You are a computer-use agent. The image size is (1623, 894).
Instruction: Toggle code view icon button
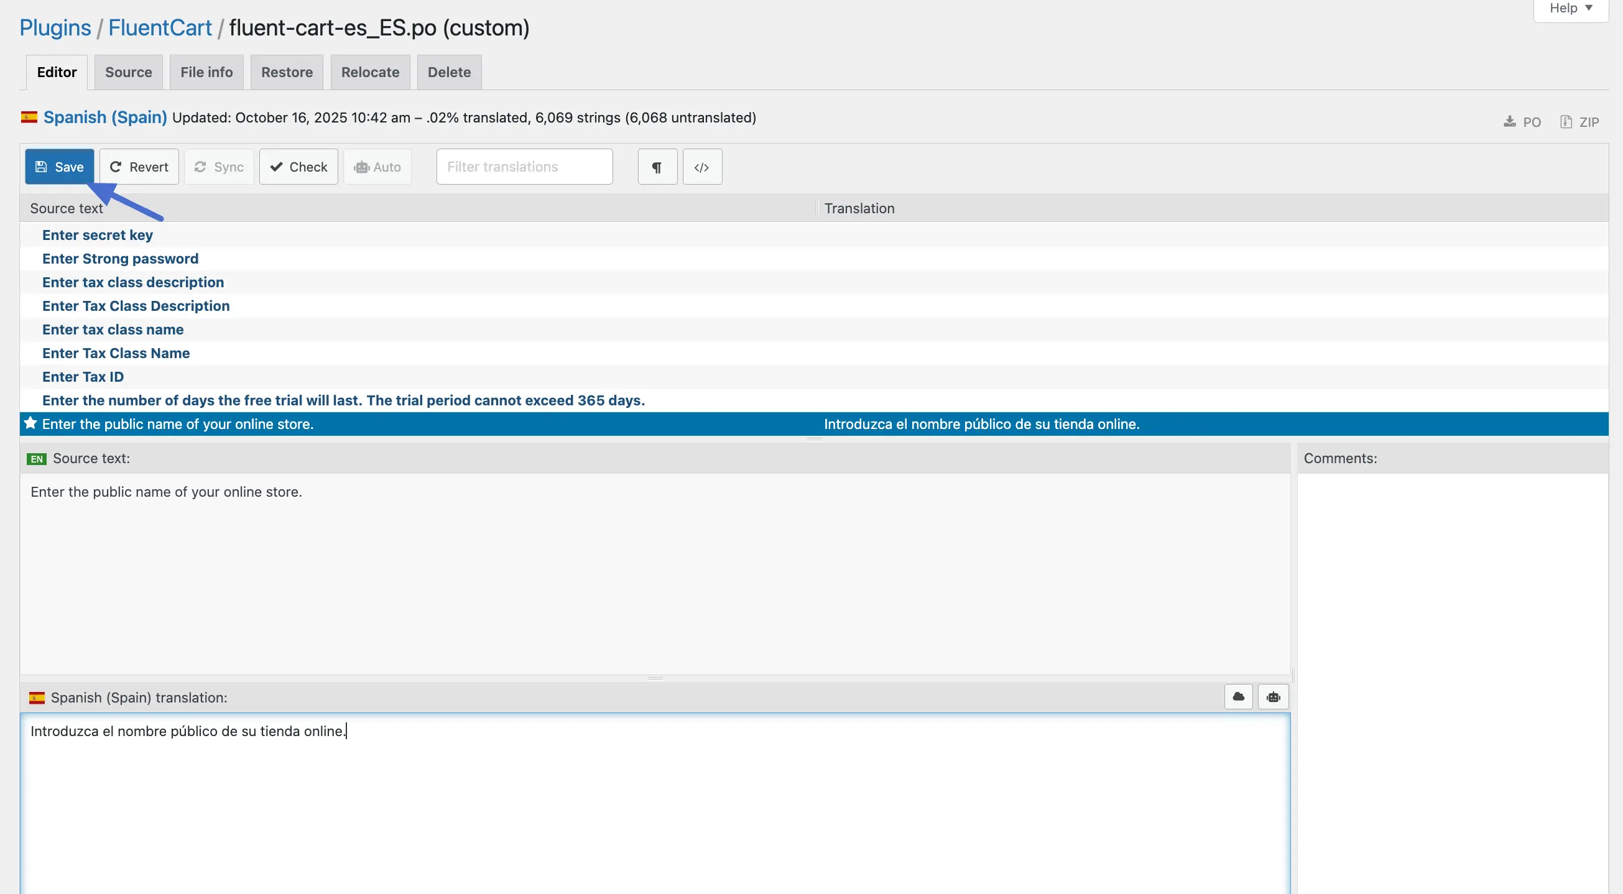point(702,167)
